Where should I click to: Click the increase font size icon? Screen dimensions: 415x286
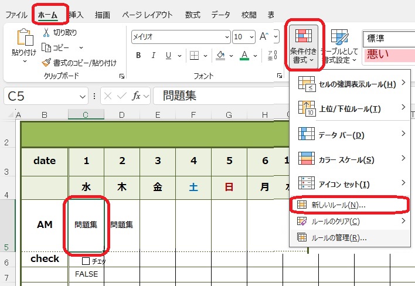(x=263, y=36)
